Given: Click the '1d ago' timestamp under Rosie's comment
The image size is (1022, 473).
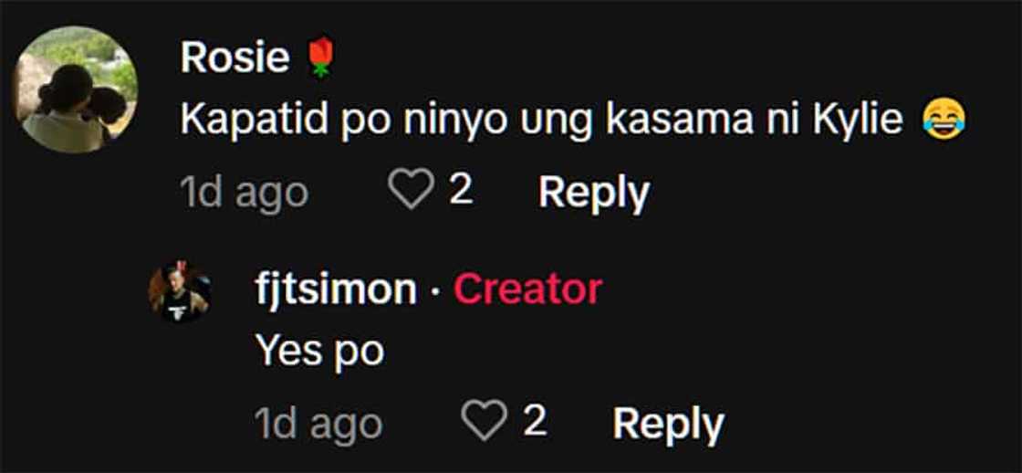Looking at the screenshot, I should [x=244, y=193].
